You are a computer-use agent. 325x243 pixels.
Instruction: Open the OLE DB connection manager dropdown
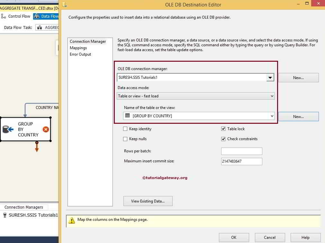pos(270,77)
